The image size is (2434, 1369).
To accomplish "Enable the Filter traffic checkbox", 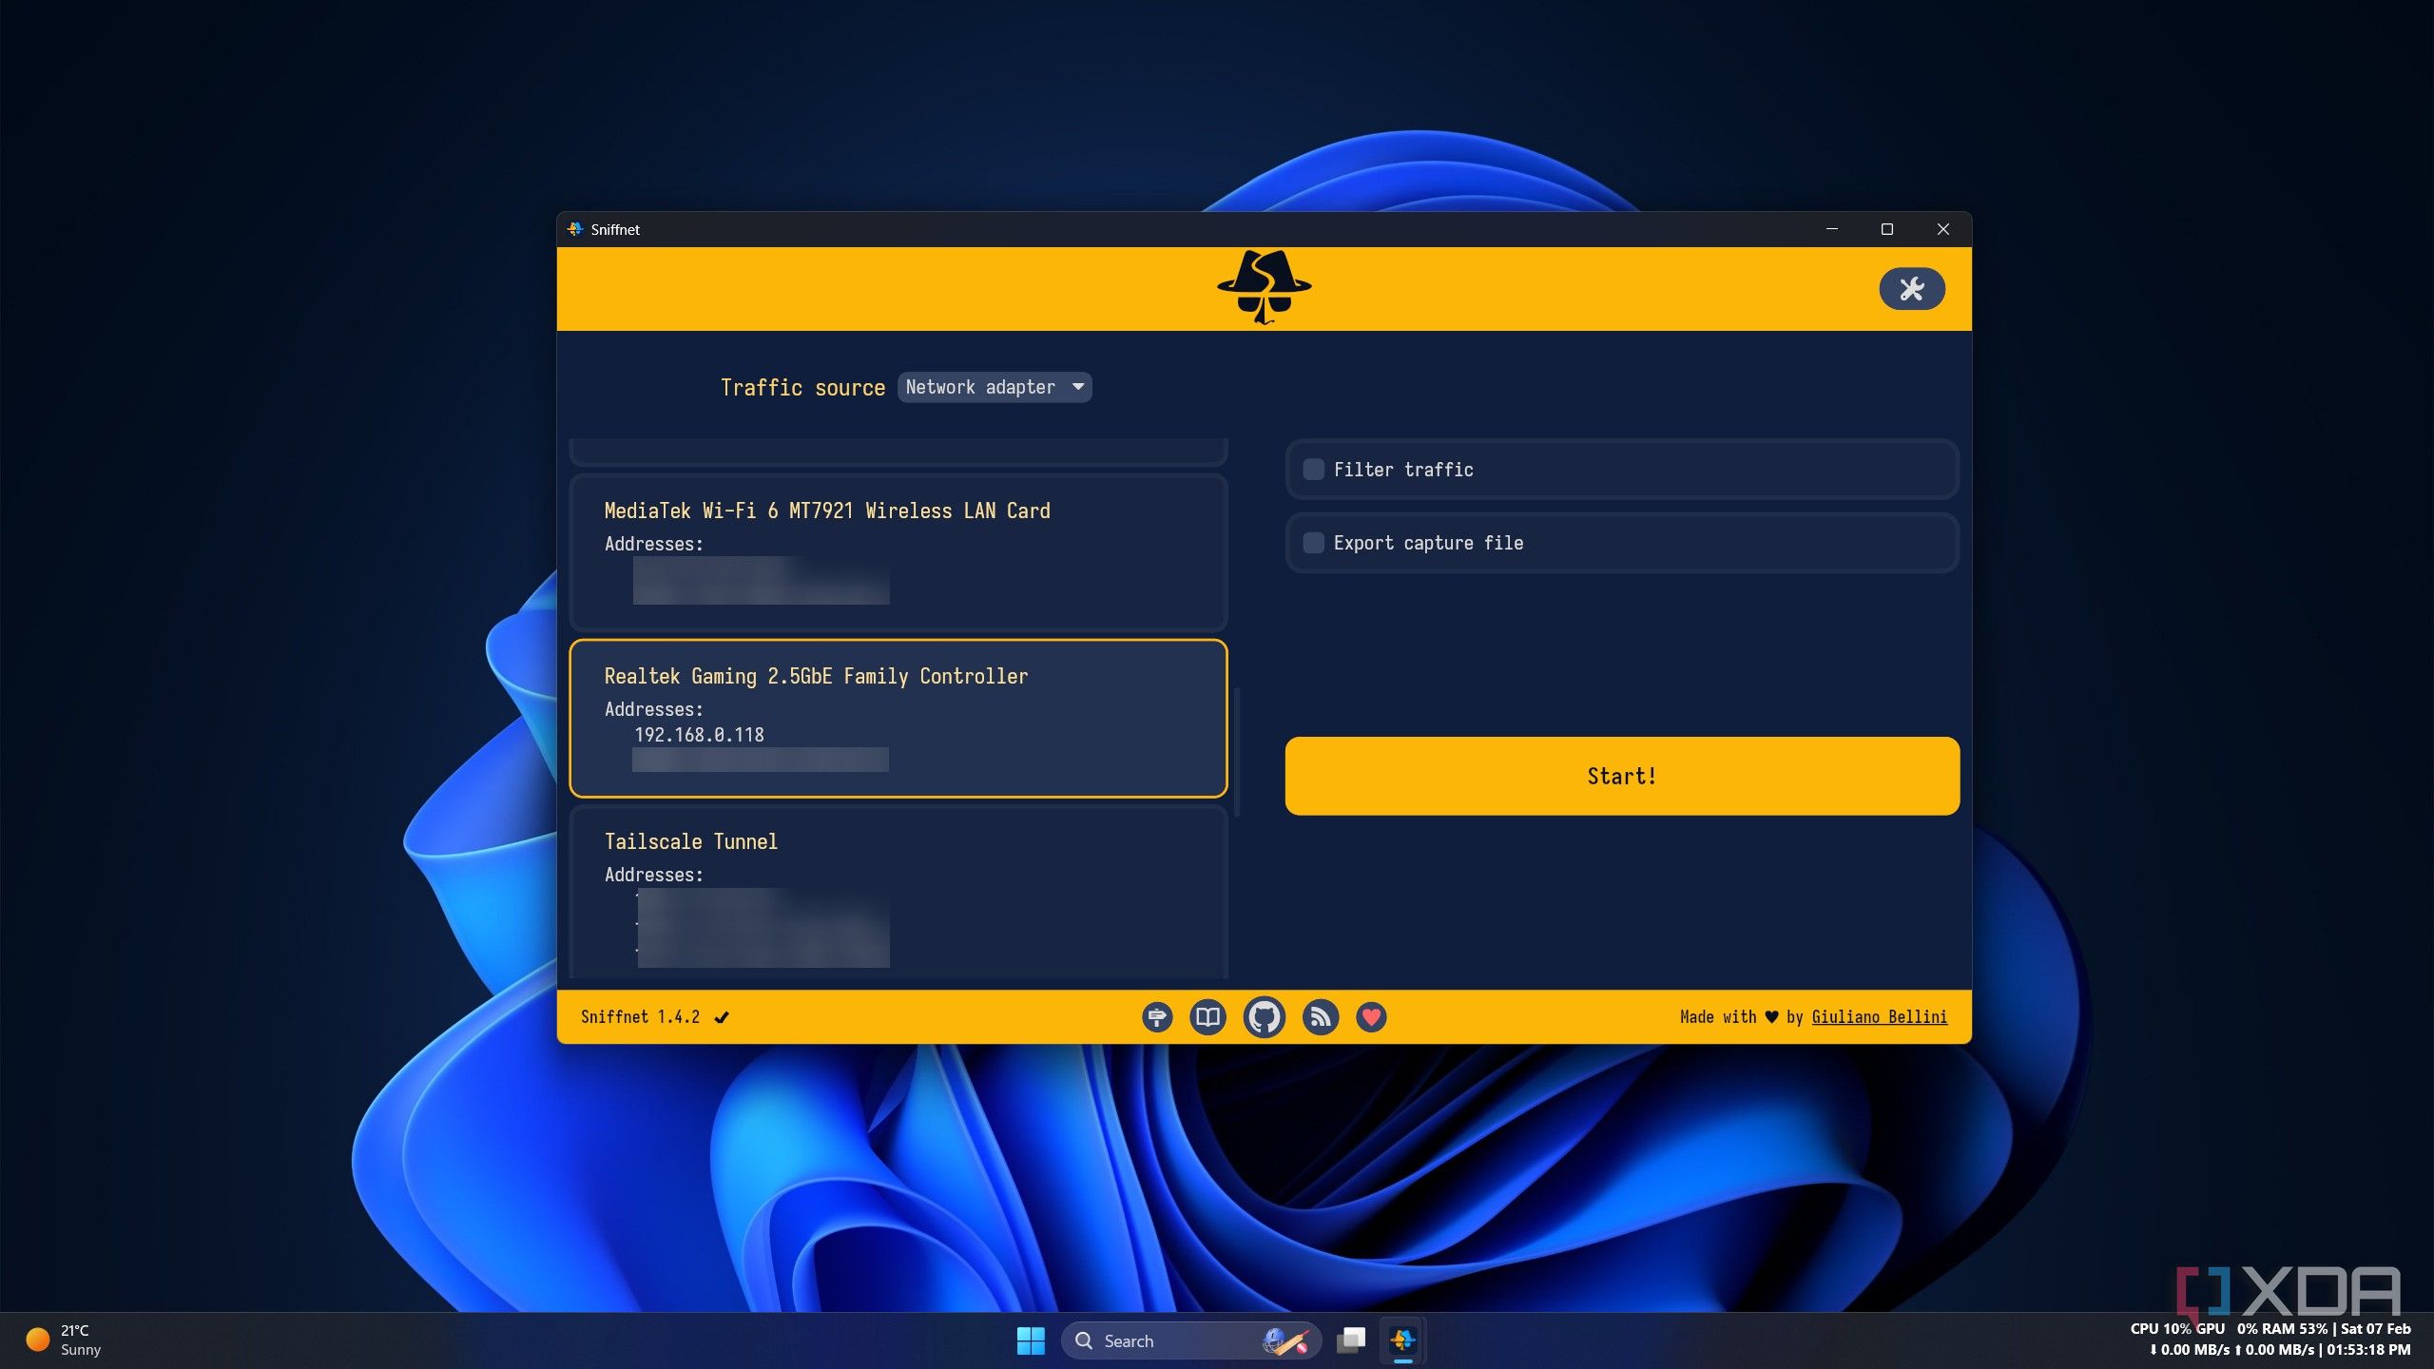I will (x=1313, y=470).
